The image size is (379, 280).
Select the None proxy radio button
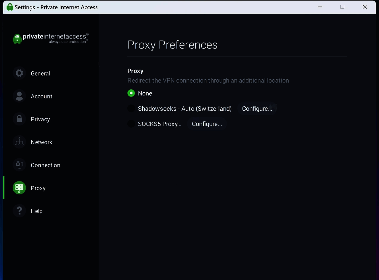click(131, 93)
